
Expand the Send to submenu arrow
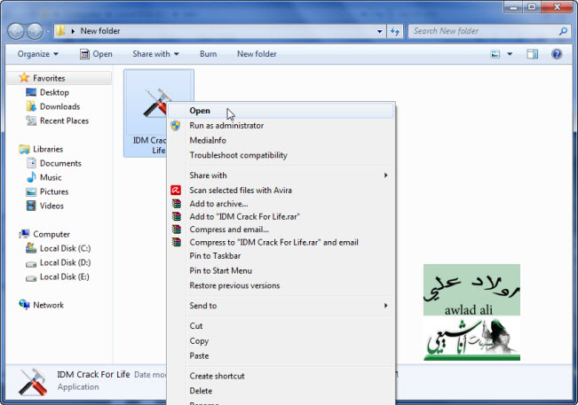385,306
